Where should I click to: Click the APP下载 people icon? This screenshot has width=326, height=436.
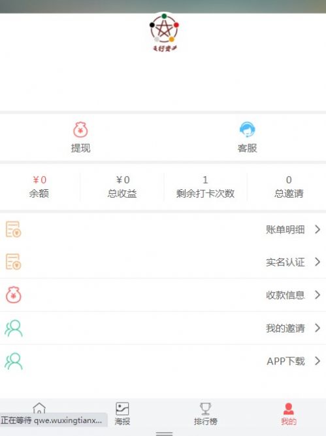pos(13,361)
